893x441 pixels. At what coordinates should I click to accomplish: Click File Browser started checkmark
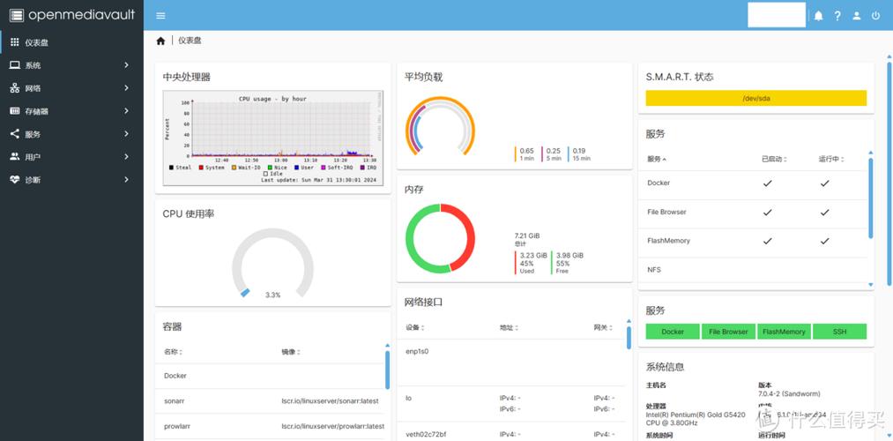point(767,212)
